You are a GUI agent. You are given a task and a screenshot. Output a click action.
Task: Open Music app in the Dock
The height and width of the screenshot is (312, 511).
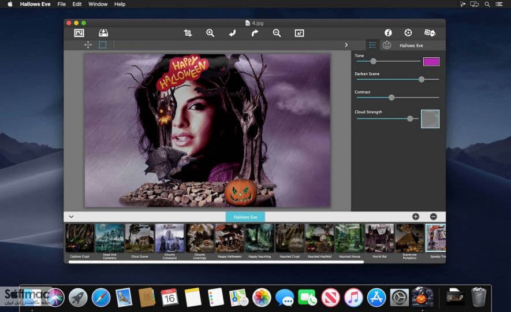353,298
